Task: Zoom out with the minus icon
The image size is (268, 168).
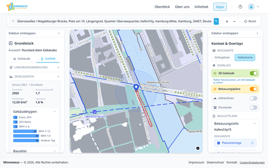Action: coord(234,22)
